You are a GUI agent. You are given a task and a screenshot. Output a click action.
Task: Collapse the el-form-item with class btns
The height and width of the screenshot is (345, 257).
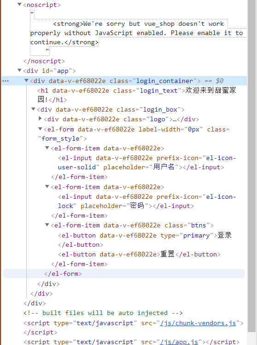point(47,225)
